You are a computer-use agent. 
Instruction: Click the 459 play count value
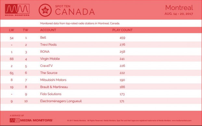click(122, 38)
